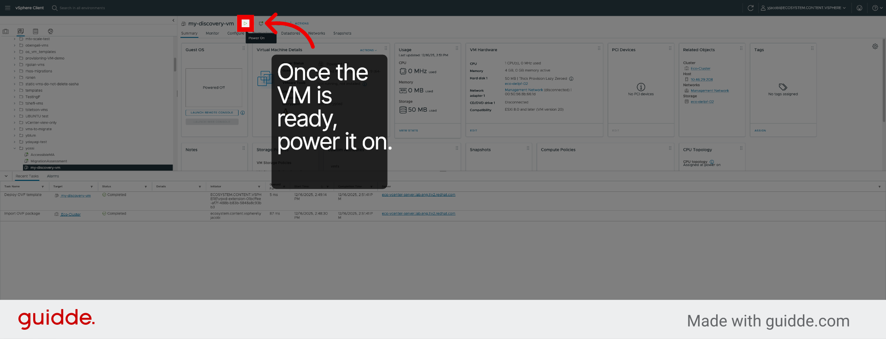Click the Tags card drag handle
This screenshot has width=886, height=339.
point(812,48)
